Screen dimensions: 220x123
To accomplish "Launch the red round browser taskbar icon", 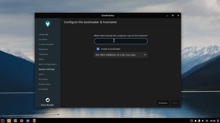I will (22, 121).
